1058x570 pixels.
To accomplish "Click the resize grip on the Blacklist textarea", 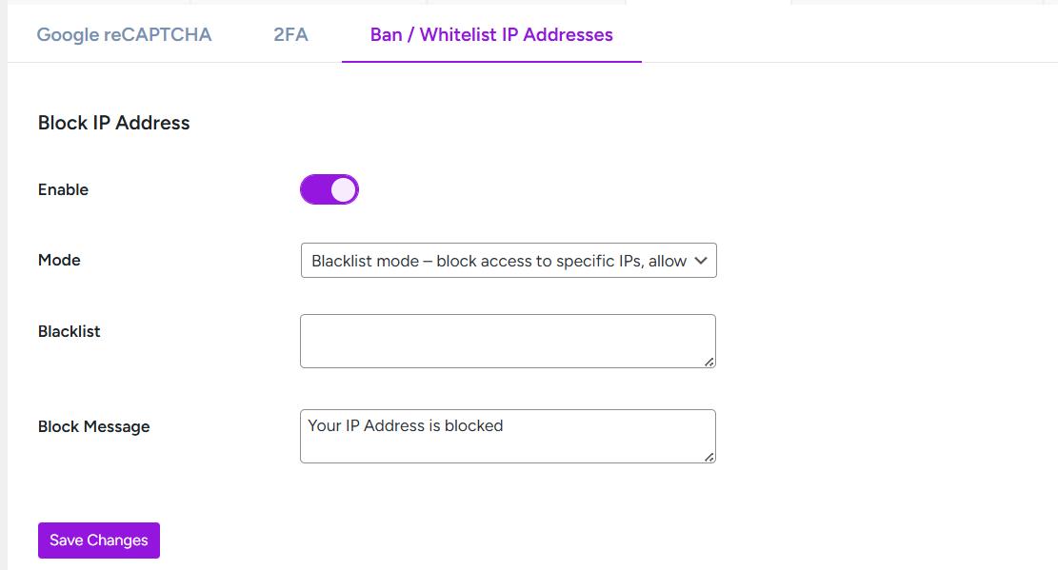I will 709,363.
